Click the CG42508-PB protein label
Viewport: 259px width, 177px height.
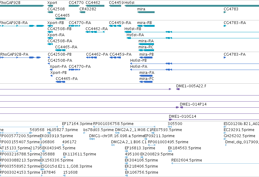[60, 54]
